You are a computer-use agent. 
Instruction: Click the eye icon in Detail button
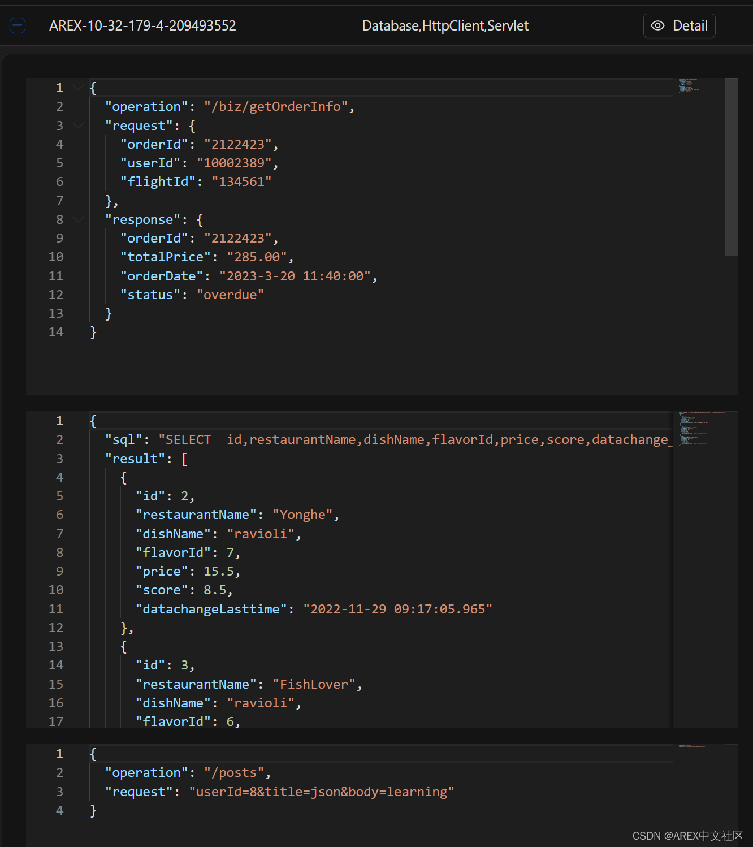(x=657, y=25)
